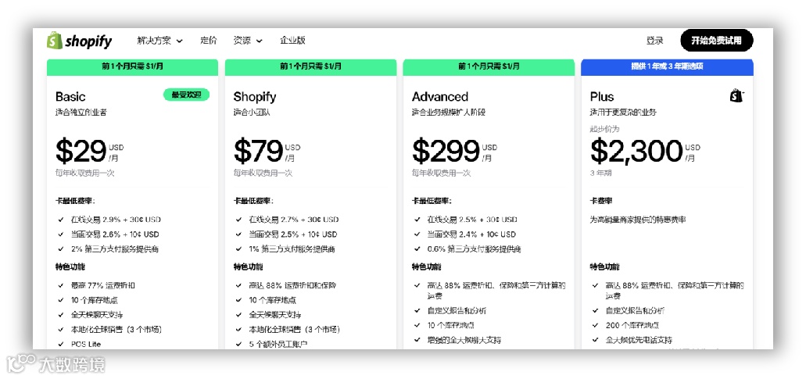This screenshot has width=806, height=379.
Task: Click 3 年期 label under Plus price
Action: (601, 173)
